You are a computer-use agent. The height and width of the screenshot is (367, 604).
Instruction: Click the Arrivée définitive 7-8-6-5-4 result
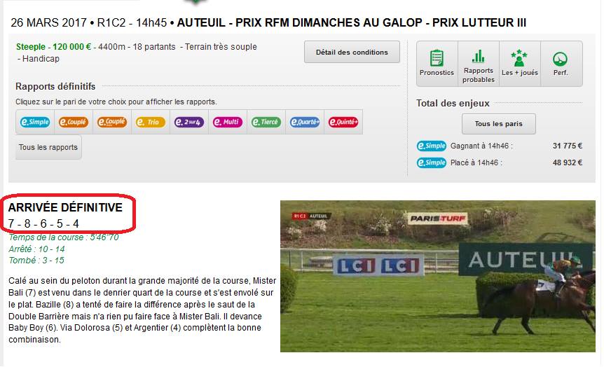click(65, 215)
